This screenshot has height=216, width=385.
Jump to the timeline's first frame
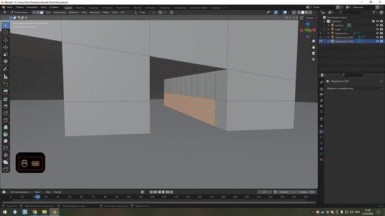[x=151, y=192]
